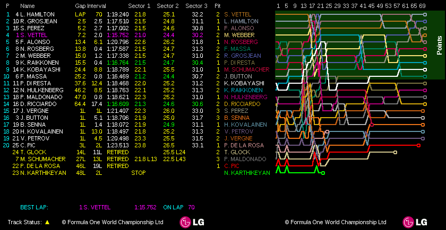Click the 7.2 gap value for Vettel
This screenshot has width=446, height=230.
(x=82, y=35)
